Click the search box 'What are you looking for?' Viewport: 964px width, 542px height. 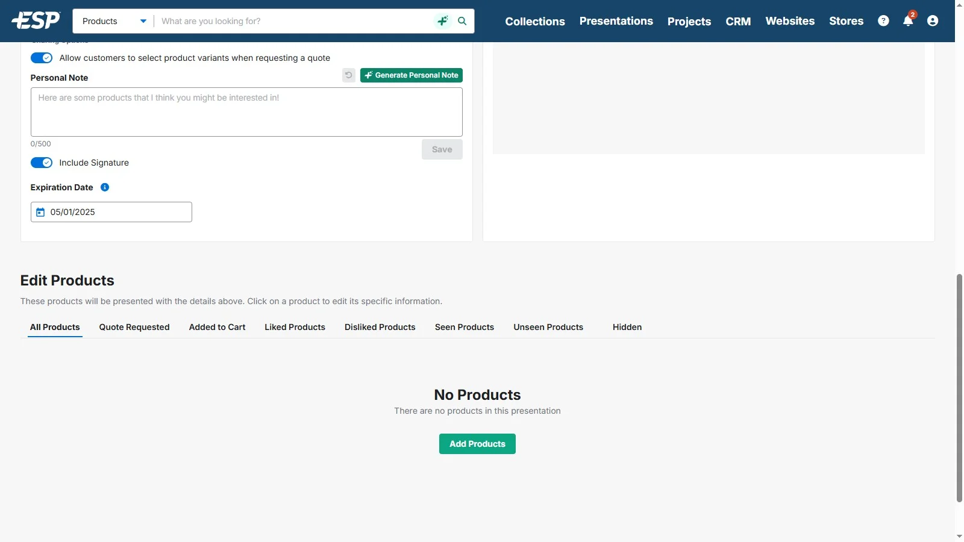click(295, 21)
